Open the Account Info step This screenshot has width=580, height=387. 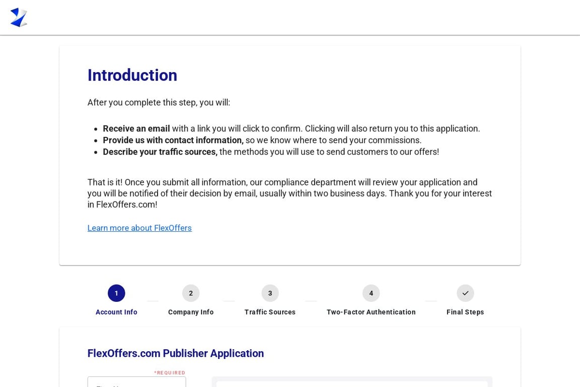click(116, 312)
